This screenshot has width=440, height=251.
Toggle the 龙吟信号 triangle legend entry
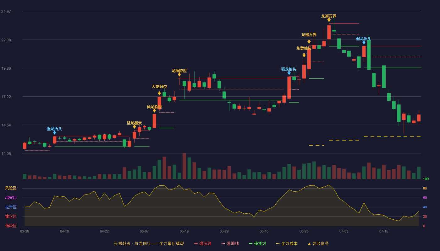(x=318, y=243)
